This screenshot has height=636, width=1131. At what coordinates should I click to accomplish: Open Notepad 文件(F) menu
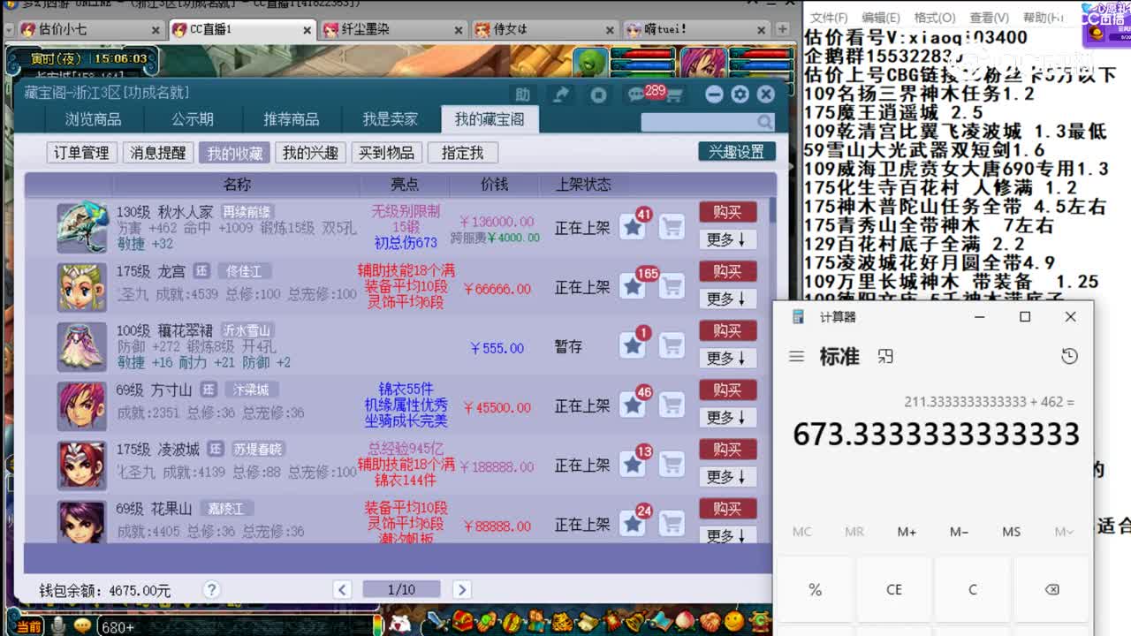tap(829, 18)
